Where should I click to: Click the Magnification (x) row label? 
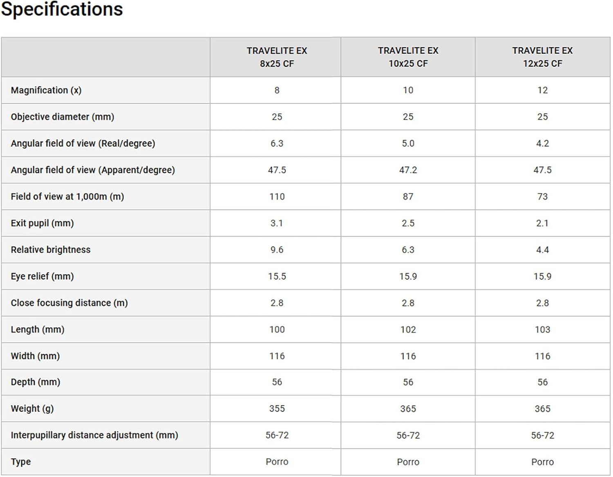tap(46, 90)
